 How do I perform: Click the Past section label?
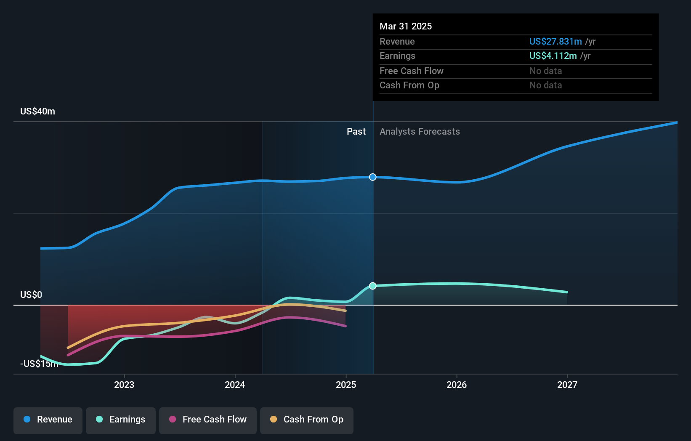click(356, 131)
